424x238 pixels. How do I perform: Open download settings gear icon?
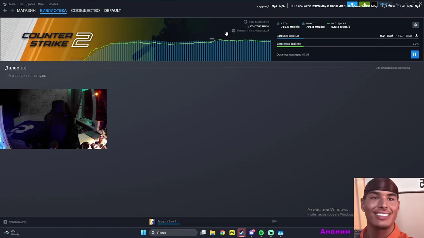(x=415, y=25)
